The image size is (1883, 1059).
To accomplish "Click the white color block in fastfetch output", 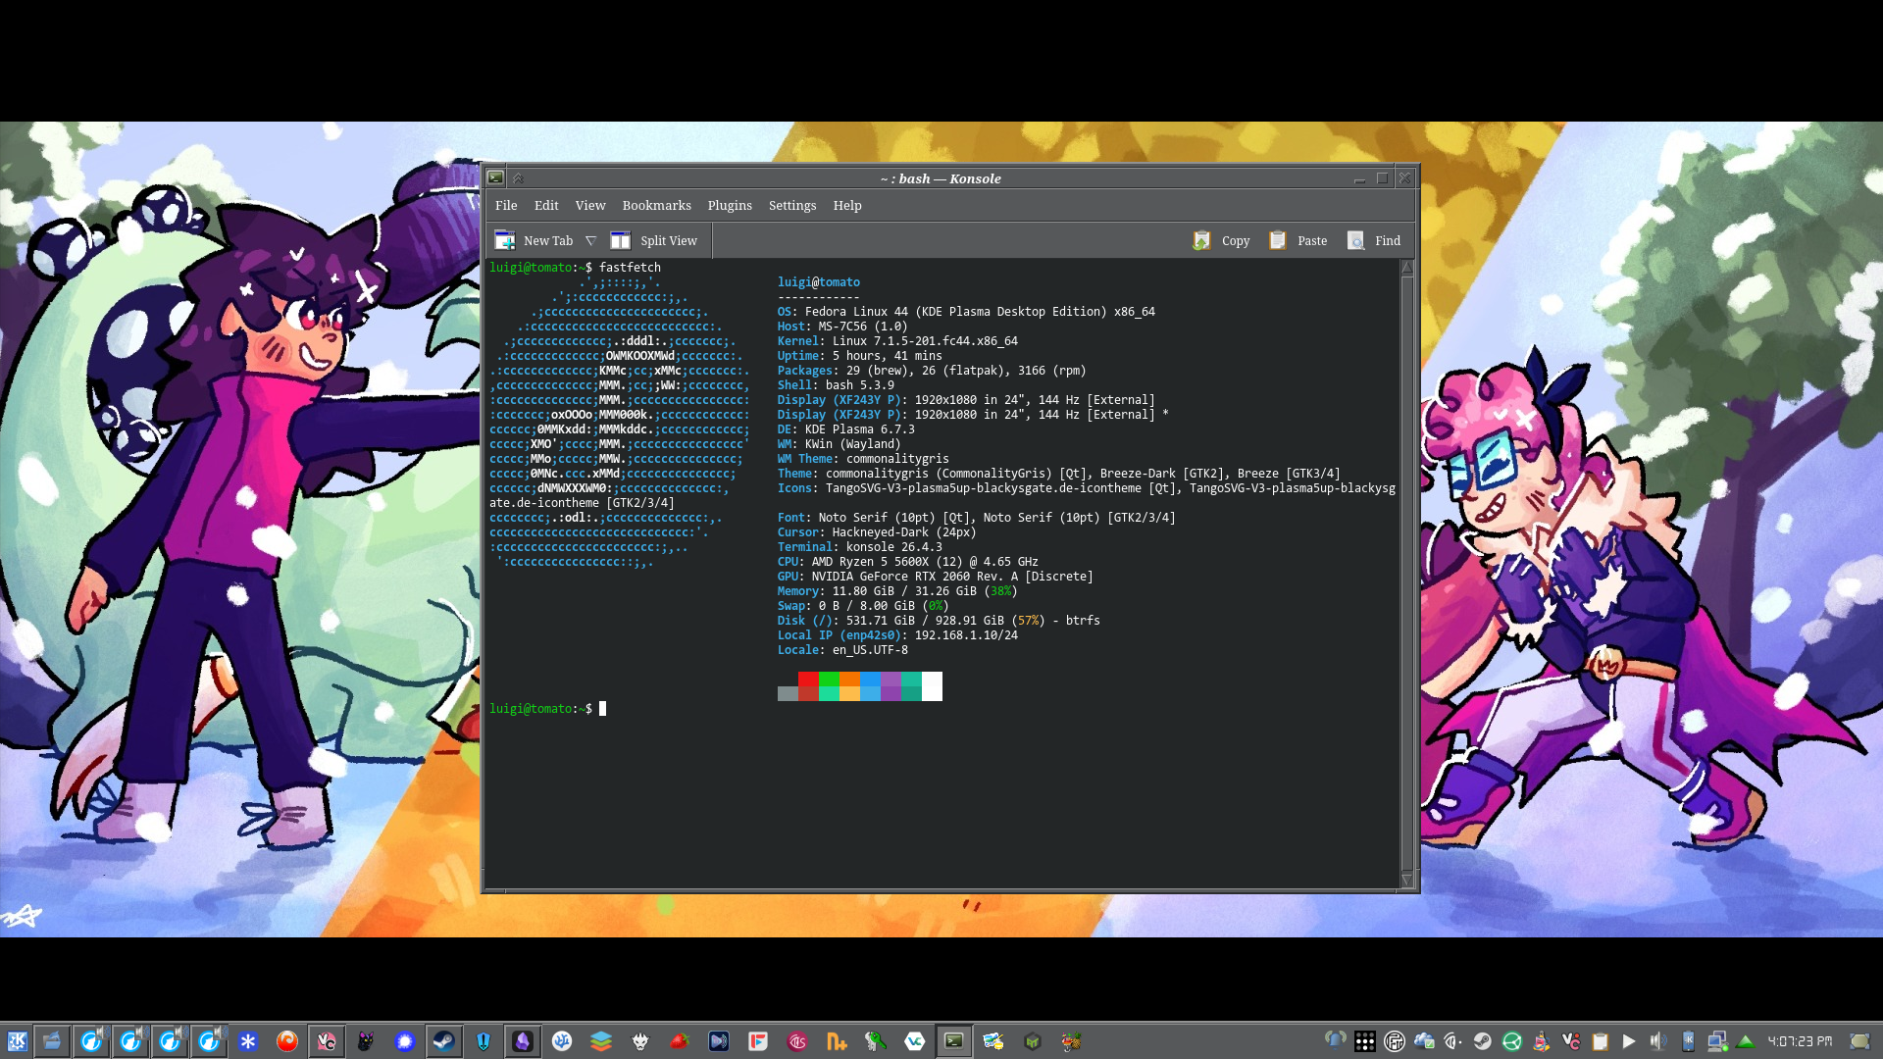I will point(932,686).
